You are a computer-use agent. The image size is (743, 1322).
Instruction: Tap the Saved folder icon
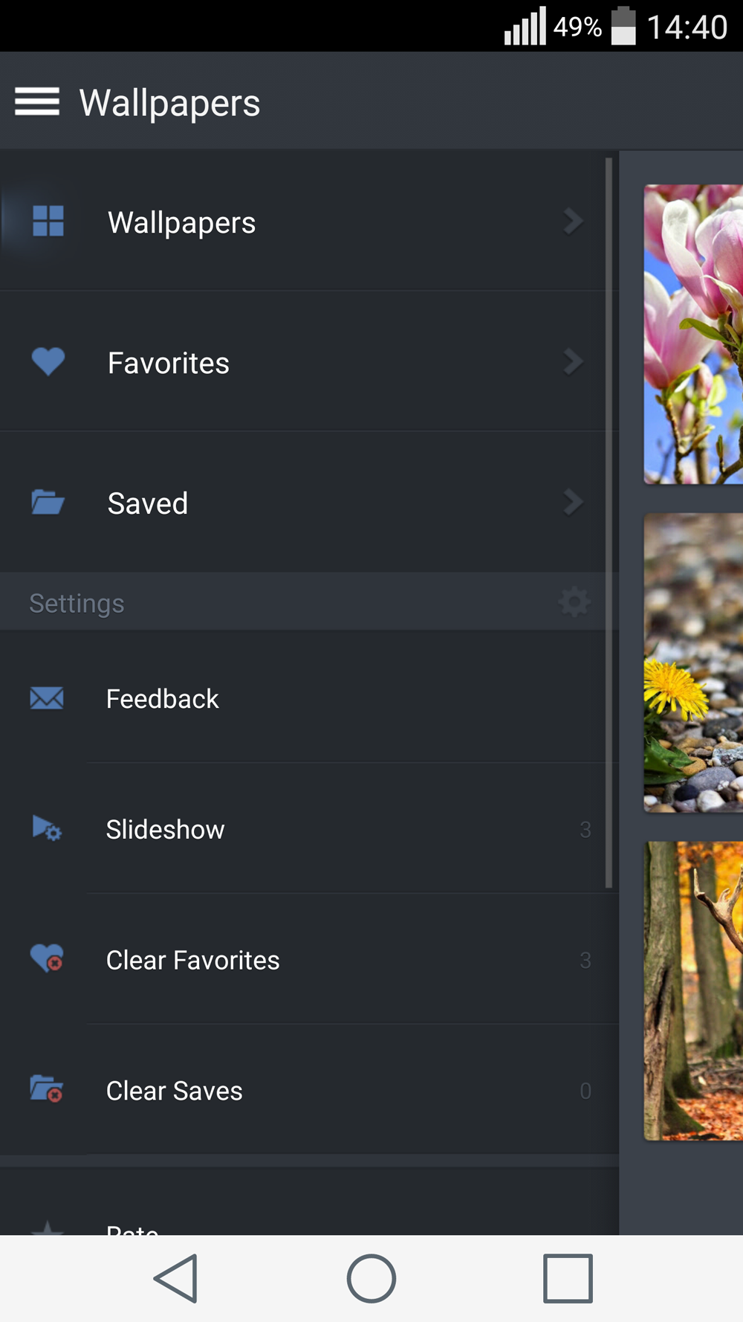point(48,503)
